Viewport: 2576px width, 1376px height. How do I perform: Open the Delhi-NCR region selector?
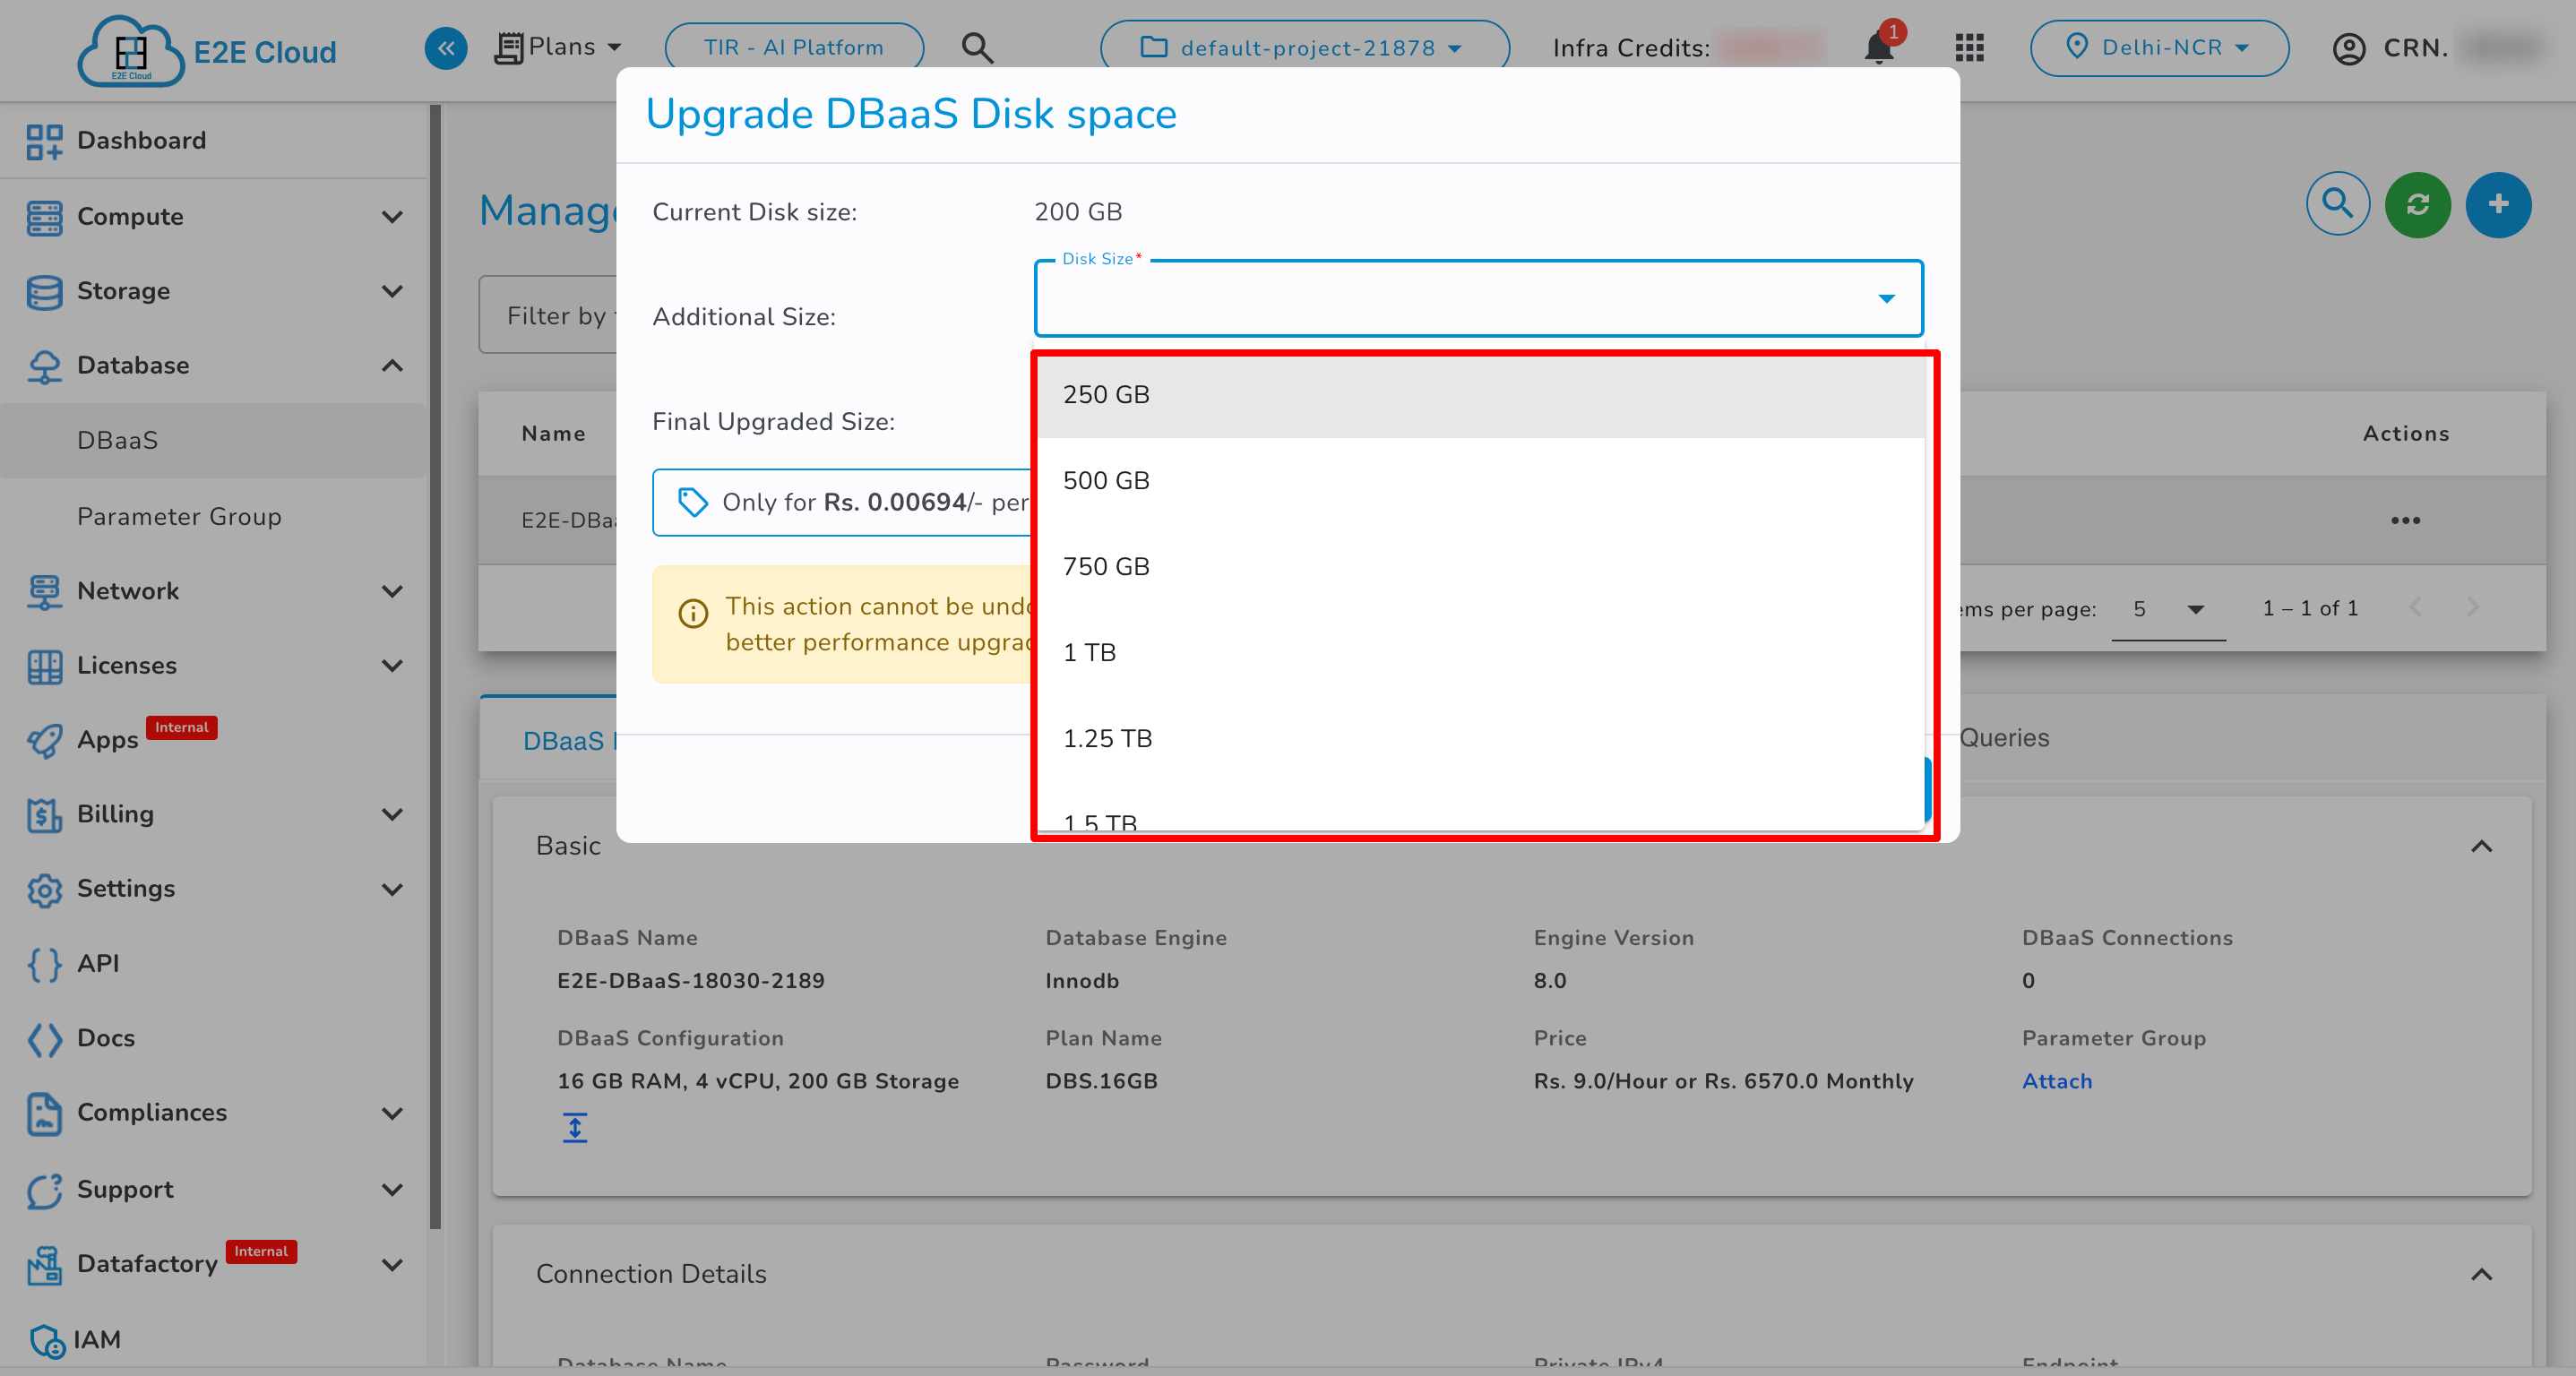click(2159, 47)
